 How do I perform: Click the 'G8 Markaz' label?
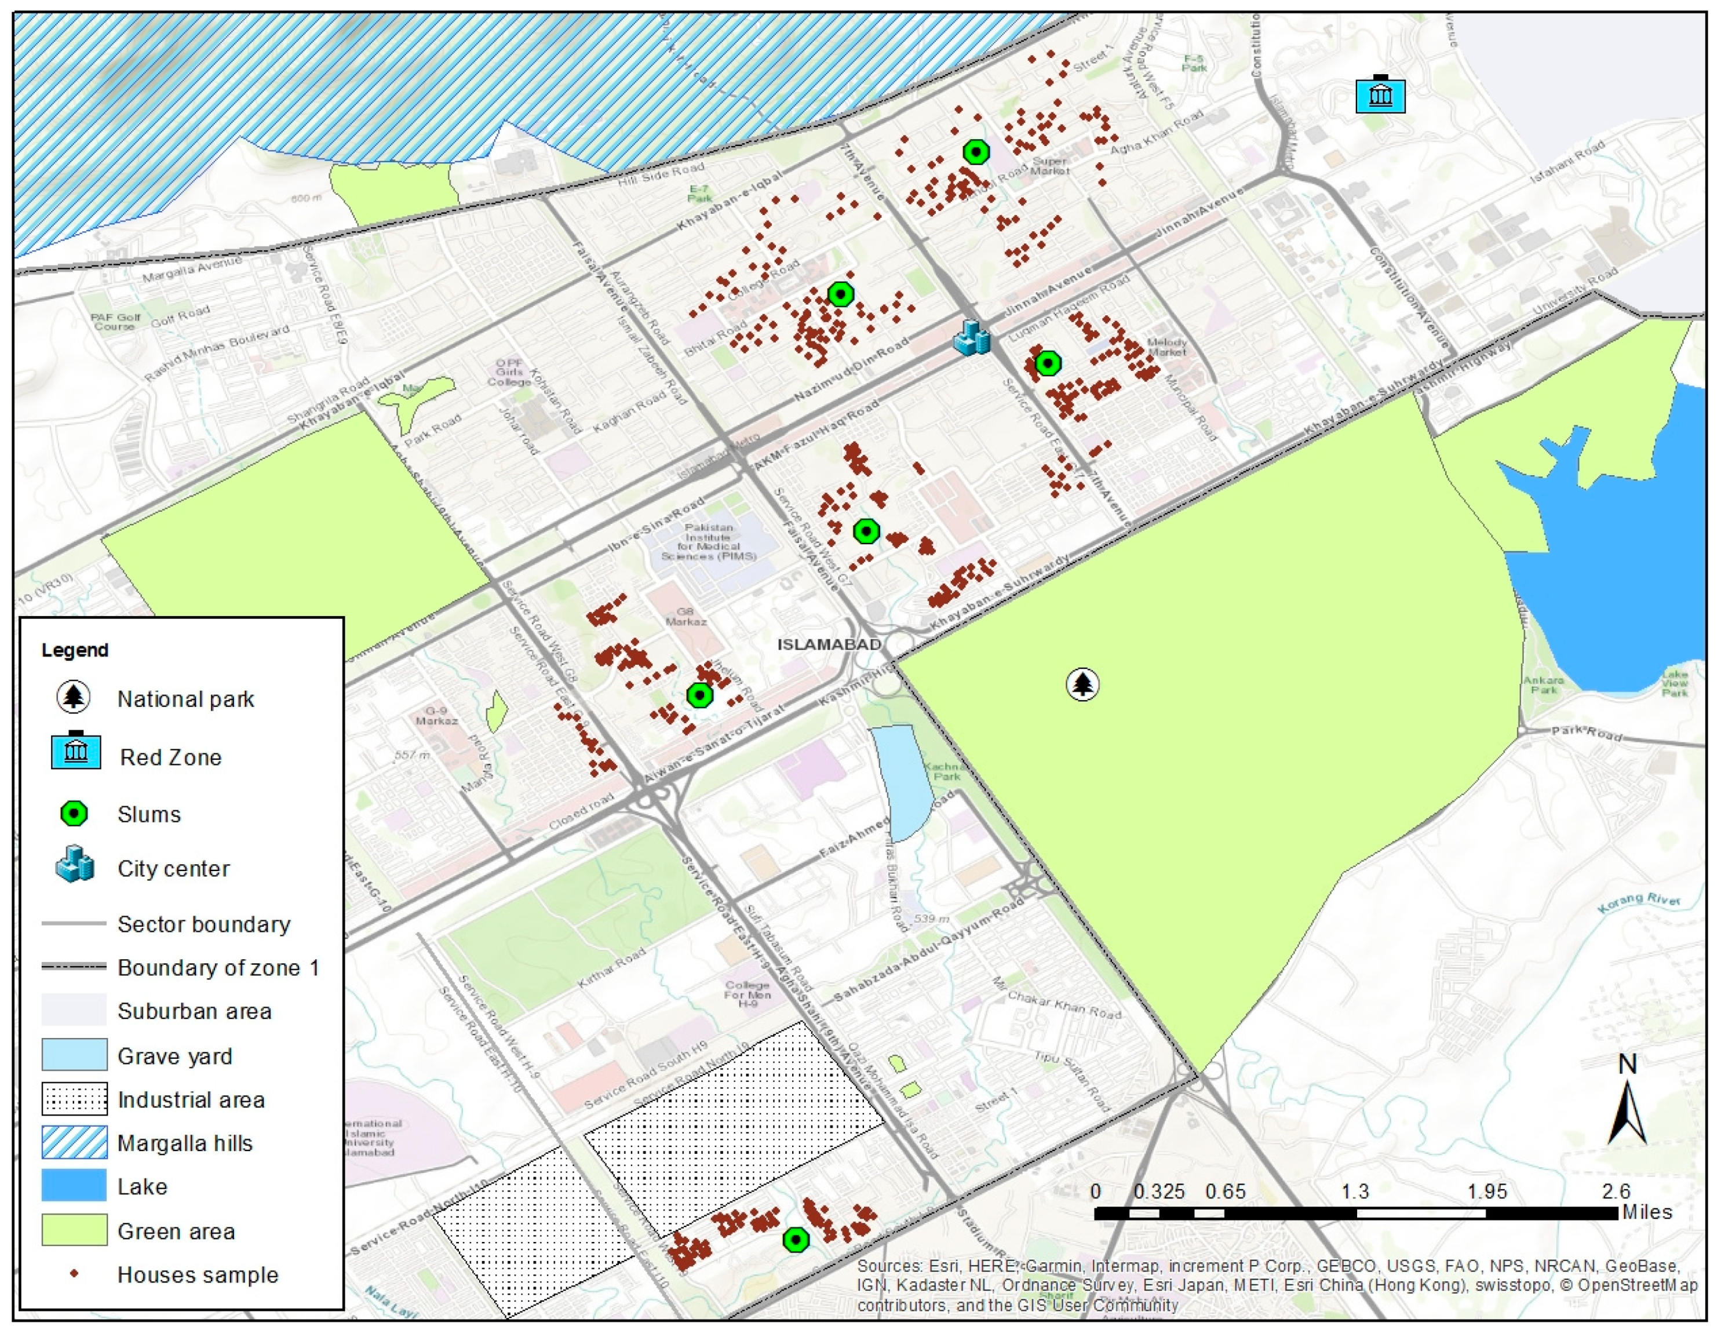click(x=686, y=617)
